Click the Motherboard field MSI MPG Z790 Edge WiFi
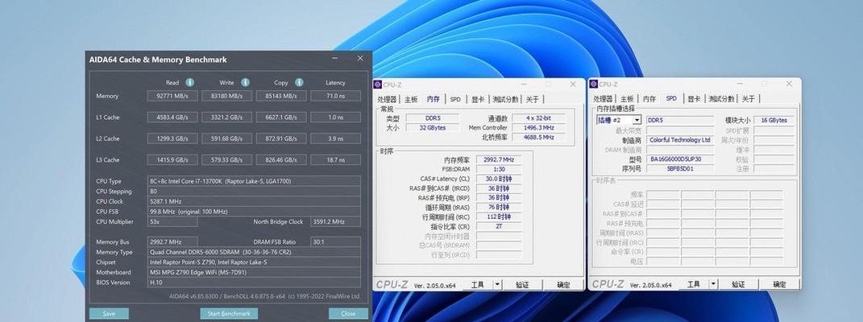The height and width of the screenshot is (322, 863). [255, 272]
